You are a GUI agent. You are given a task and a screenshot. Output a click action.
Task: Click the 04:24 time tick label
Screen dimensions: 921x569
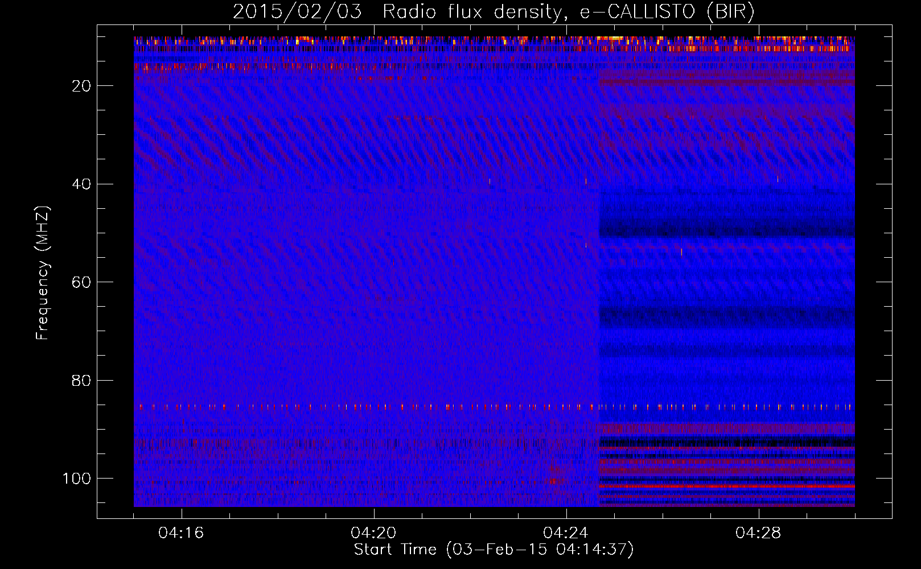pyautogui.click(x=566, y=533)
